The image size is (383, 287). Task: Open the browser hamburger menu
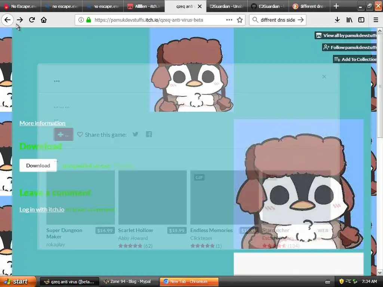pyautogui.click(x=376, y=20)
